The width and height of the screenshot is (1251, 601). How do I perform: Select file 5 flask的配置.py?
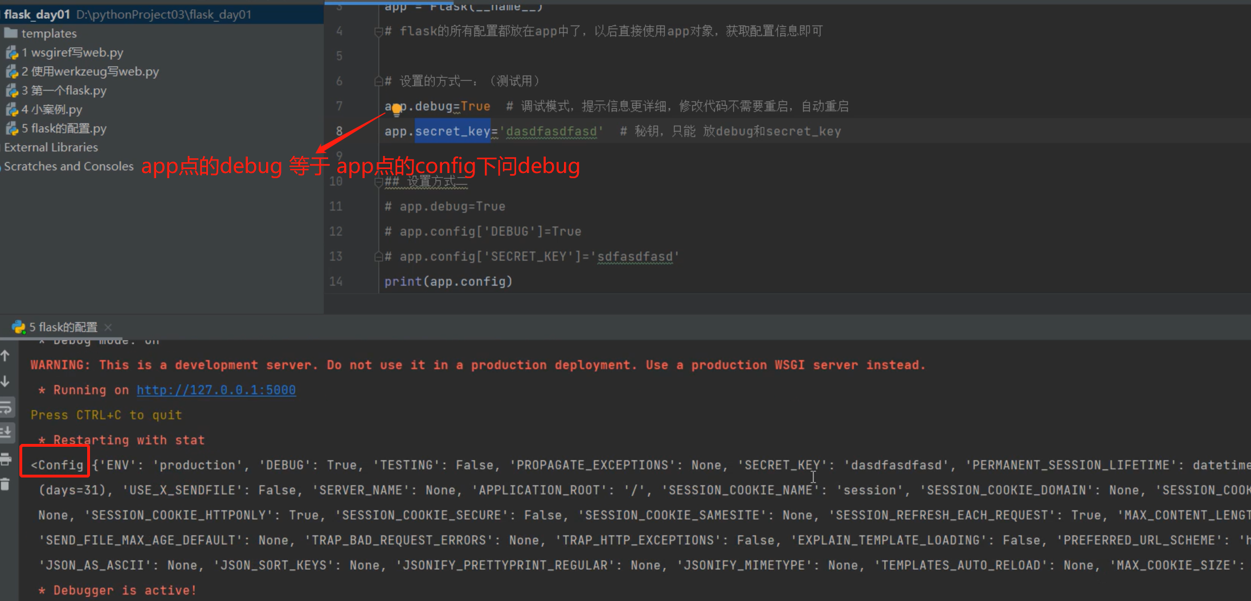point(64,129)
